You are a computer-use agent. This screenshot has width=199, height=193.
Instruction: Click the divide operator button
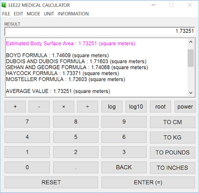(88, 106)
